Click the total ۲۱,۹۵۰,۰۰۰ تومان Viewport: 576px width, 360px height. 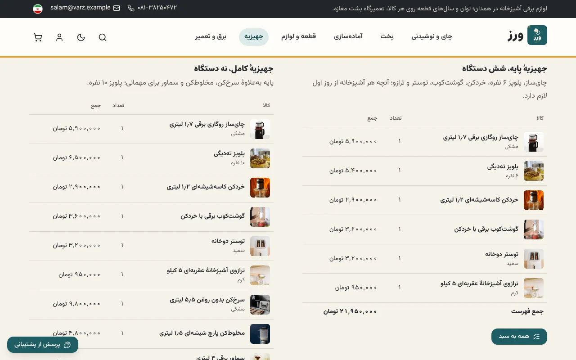pyautogui.click(x=350, y=311)
